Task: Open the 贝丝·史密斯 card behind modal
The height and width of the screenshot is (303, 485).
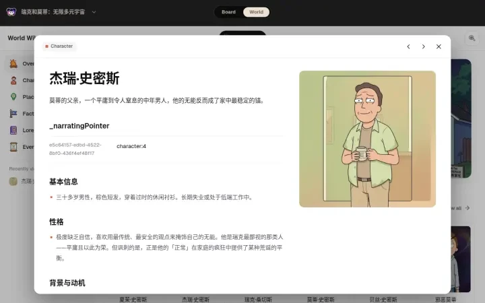Action: 383,299
